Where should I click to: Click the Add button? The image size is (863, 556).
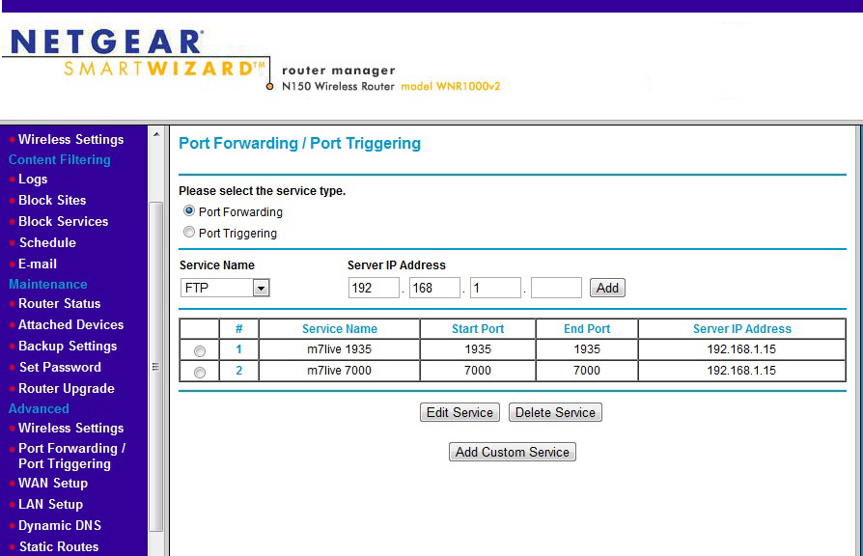pos(607,288)
